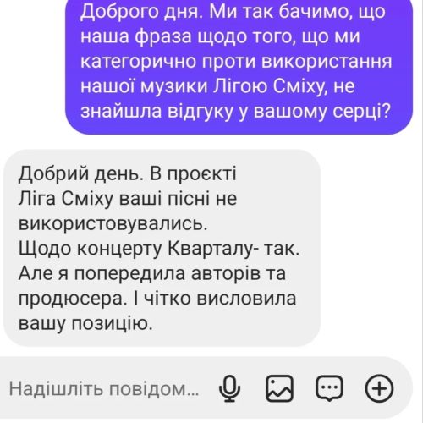Screen dimensions: 423x423
Task: Select the purple outgoing message bubble
Action: click(x=239, y=67)
